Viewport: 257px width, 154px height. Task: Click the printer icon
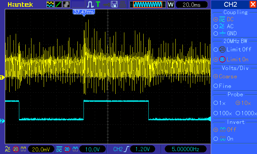(x=122, y=4)
